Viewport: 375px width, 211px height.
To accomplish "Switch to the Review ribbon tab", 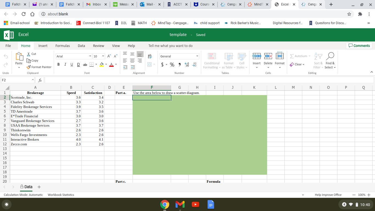I will (x=99, y=46).
